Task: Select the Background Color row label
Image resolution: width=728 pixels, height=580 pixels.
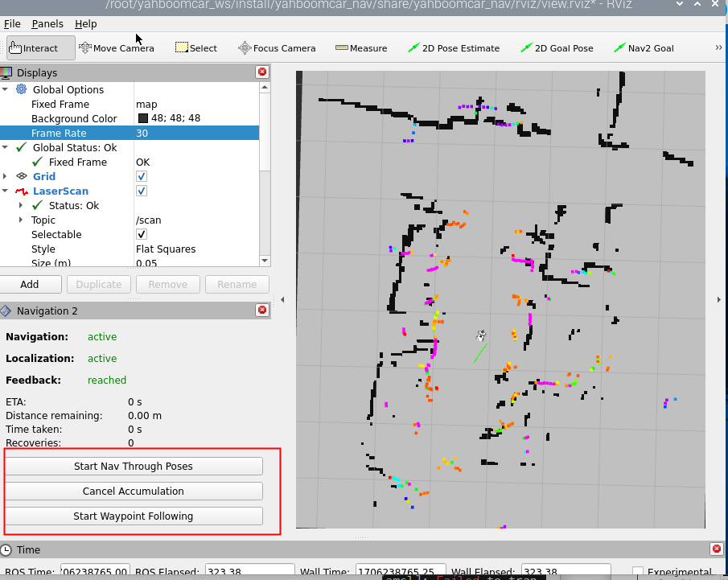Action: [x=74, y=118]
